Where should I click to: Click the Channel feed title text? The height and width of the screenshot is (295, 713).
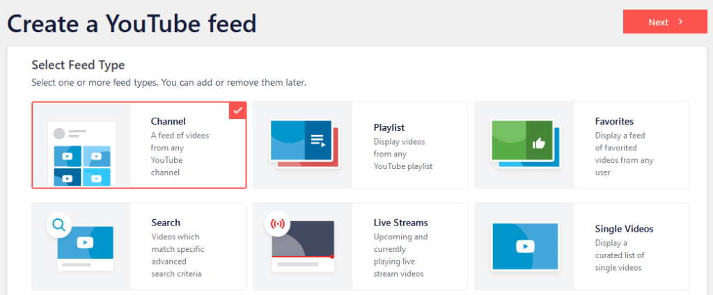[169, 121]
